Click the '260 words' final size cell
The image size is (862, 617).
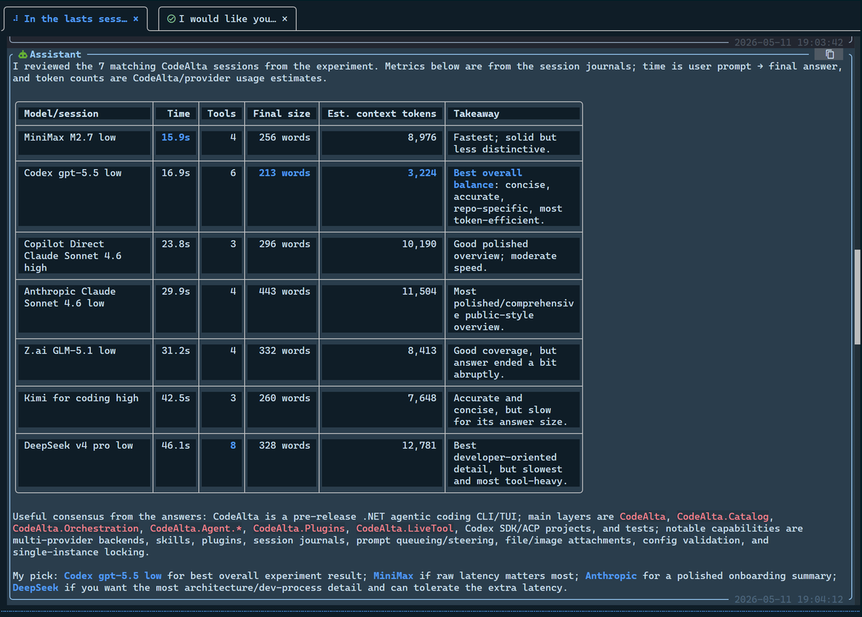point(284,398)
